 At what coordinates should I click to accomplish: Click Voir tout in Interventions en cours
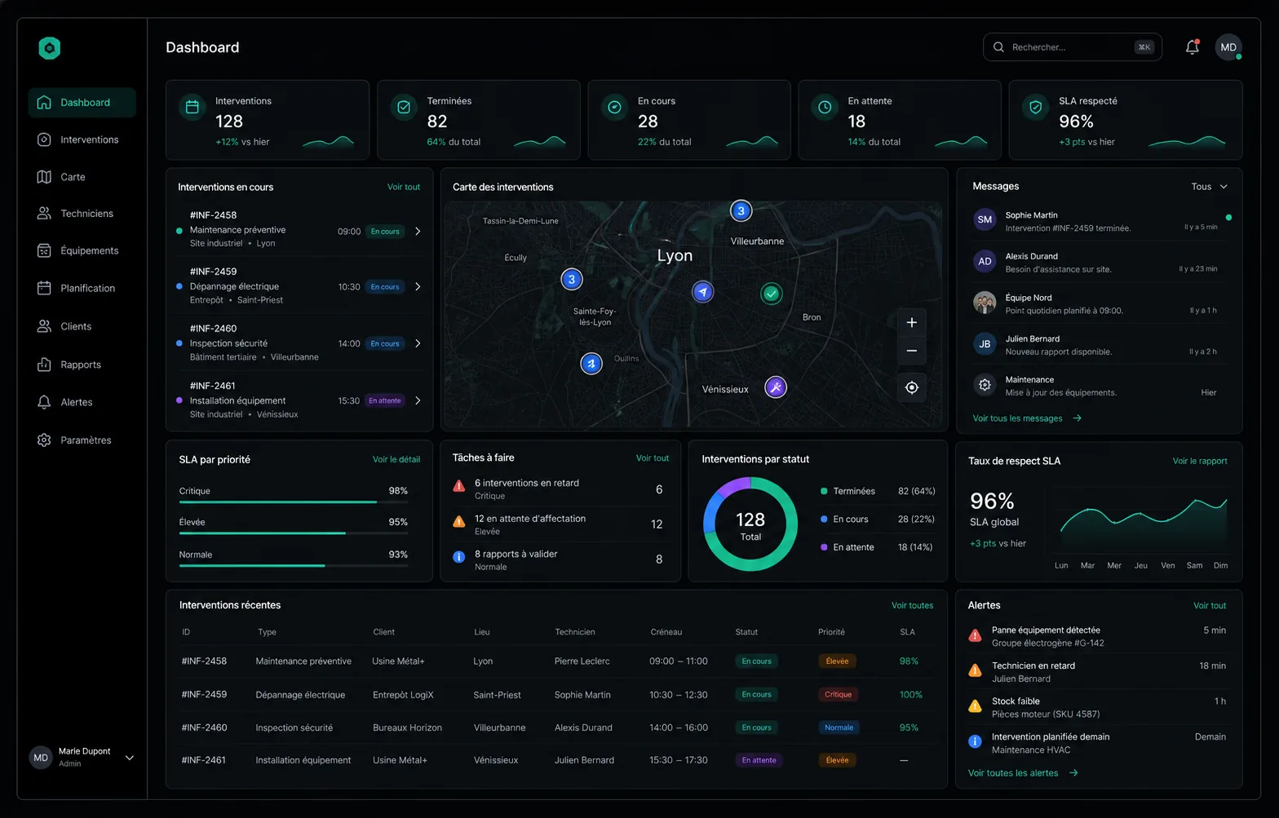tap(404, 187)
